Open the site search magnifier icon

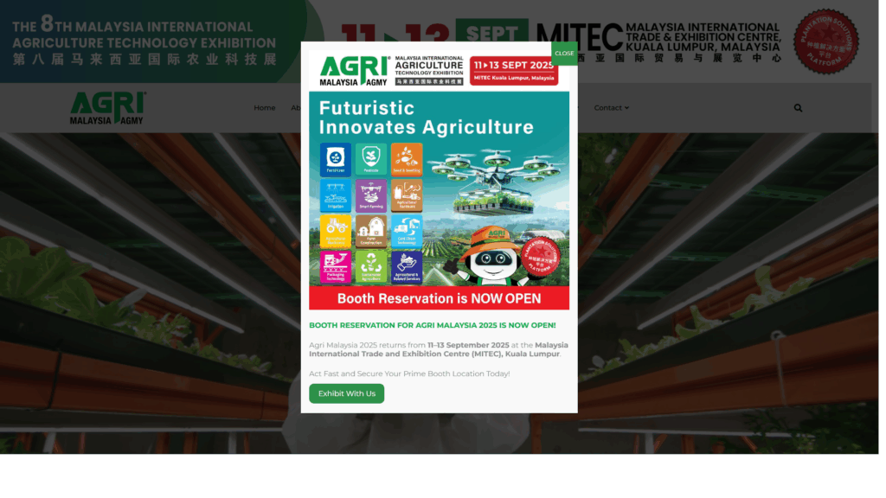tap(798, 108)
